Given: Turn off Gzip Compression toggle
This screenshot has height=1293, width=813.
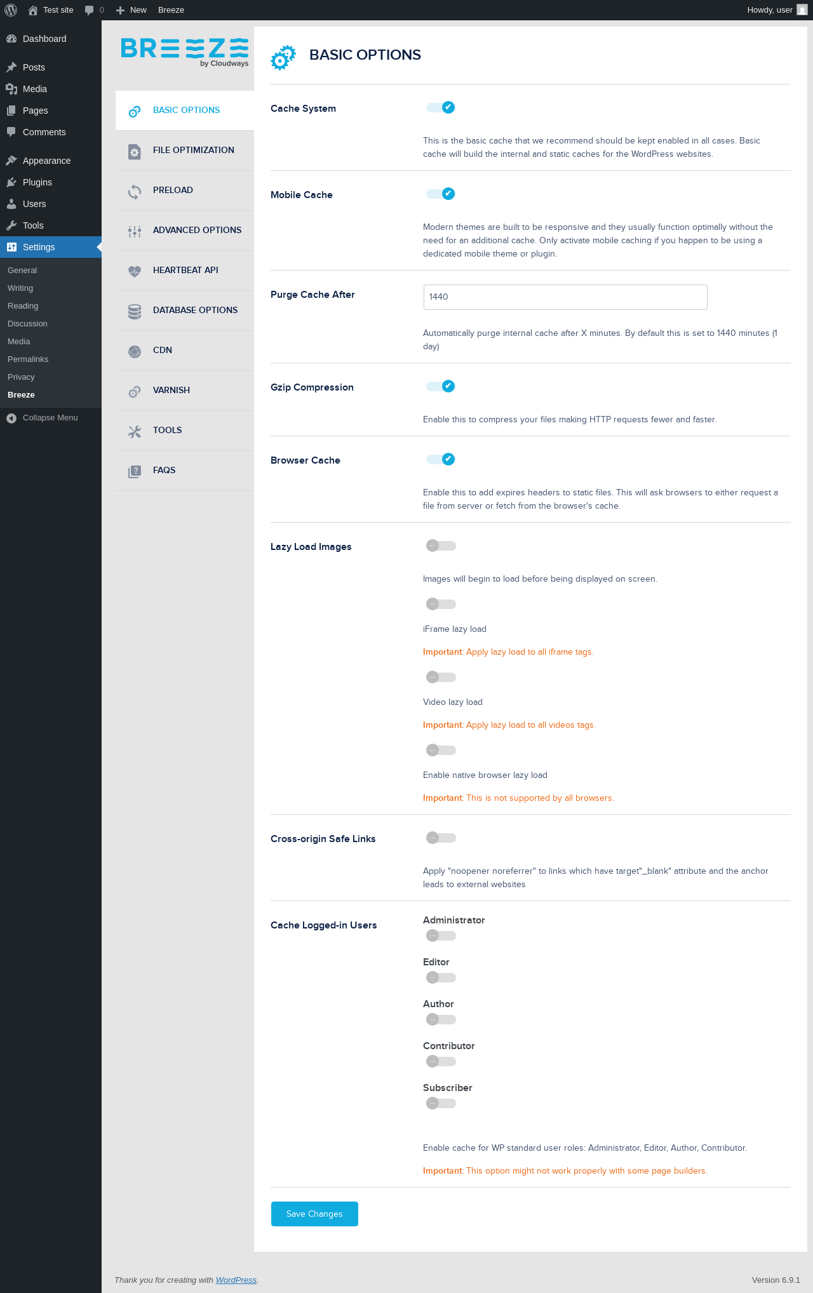Looking at the screenshot, I should coord(441,386).
